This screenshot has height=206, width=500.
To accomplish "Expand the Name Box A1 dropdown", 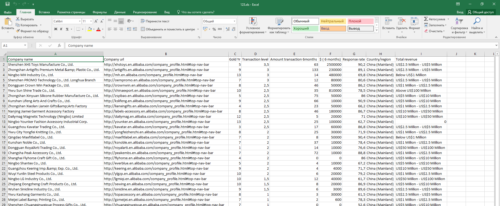I will click(25, 45).
